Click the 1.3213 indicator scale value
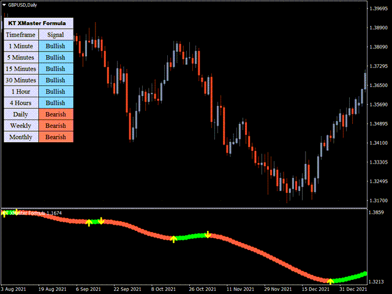Viewport: 392px width, 294px height. point(376,282)
